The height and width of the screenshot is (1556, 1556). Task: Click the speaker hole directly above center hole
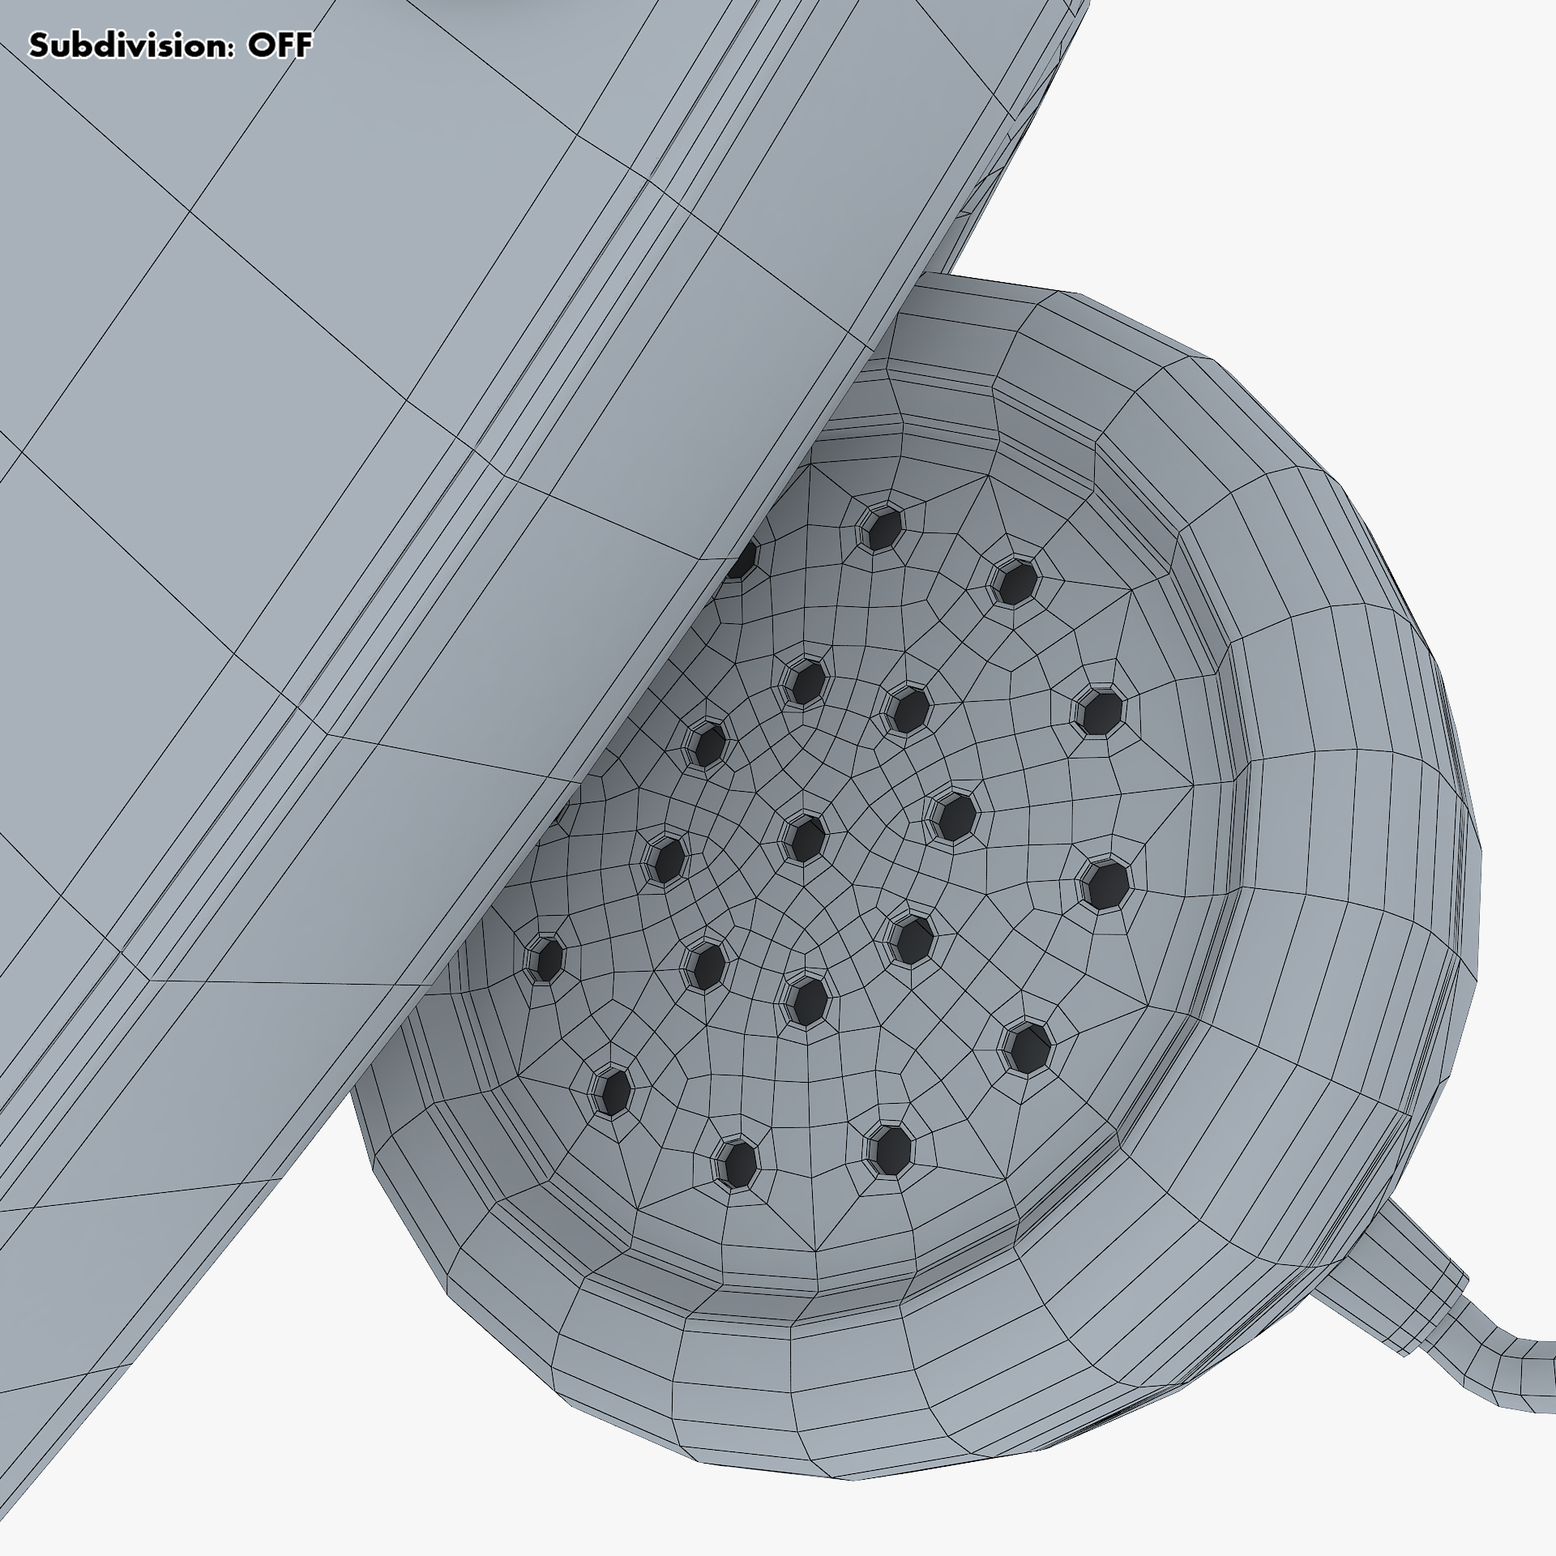click(806, 682)
